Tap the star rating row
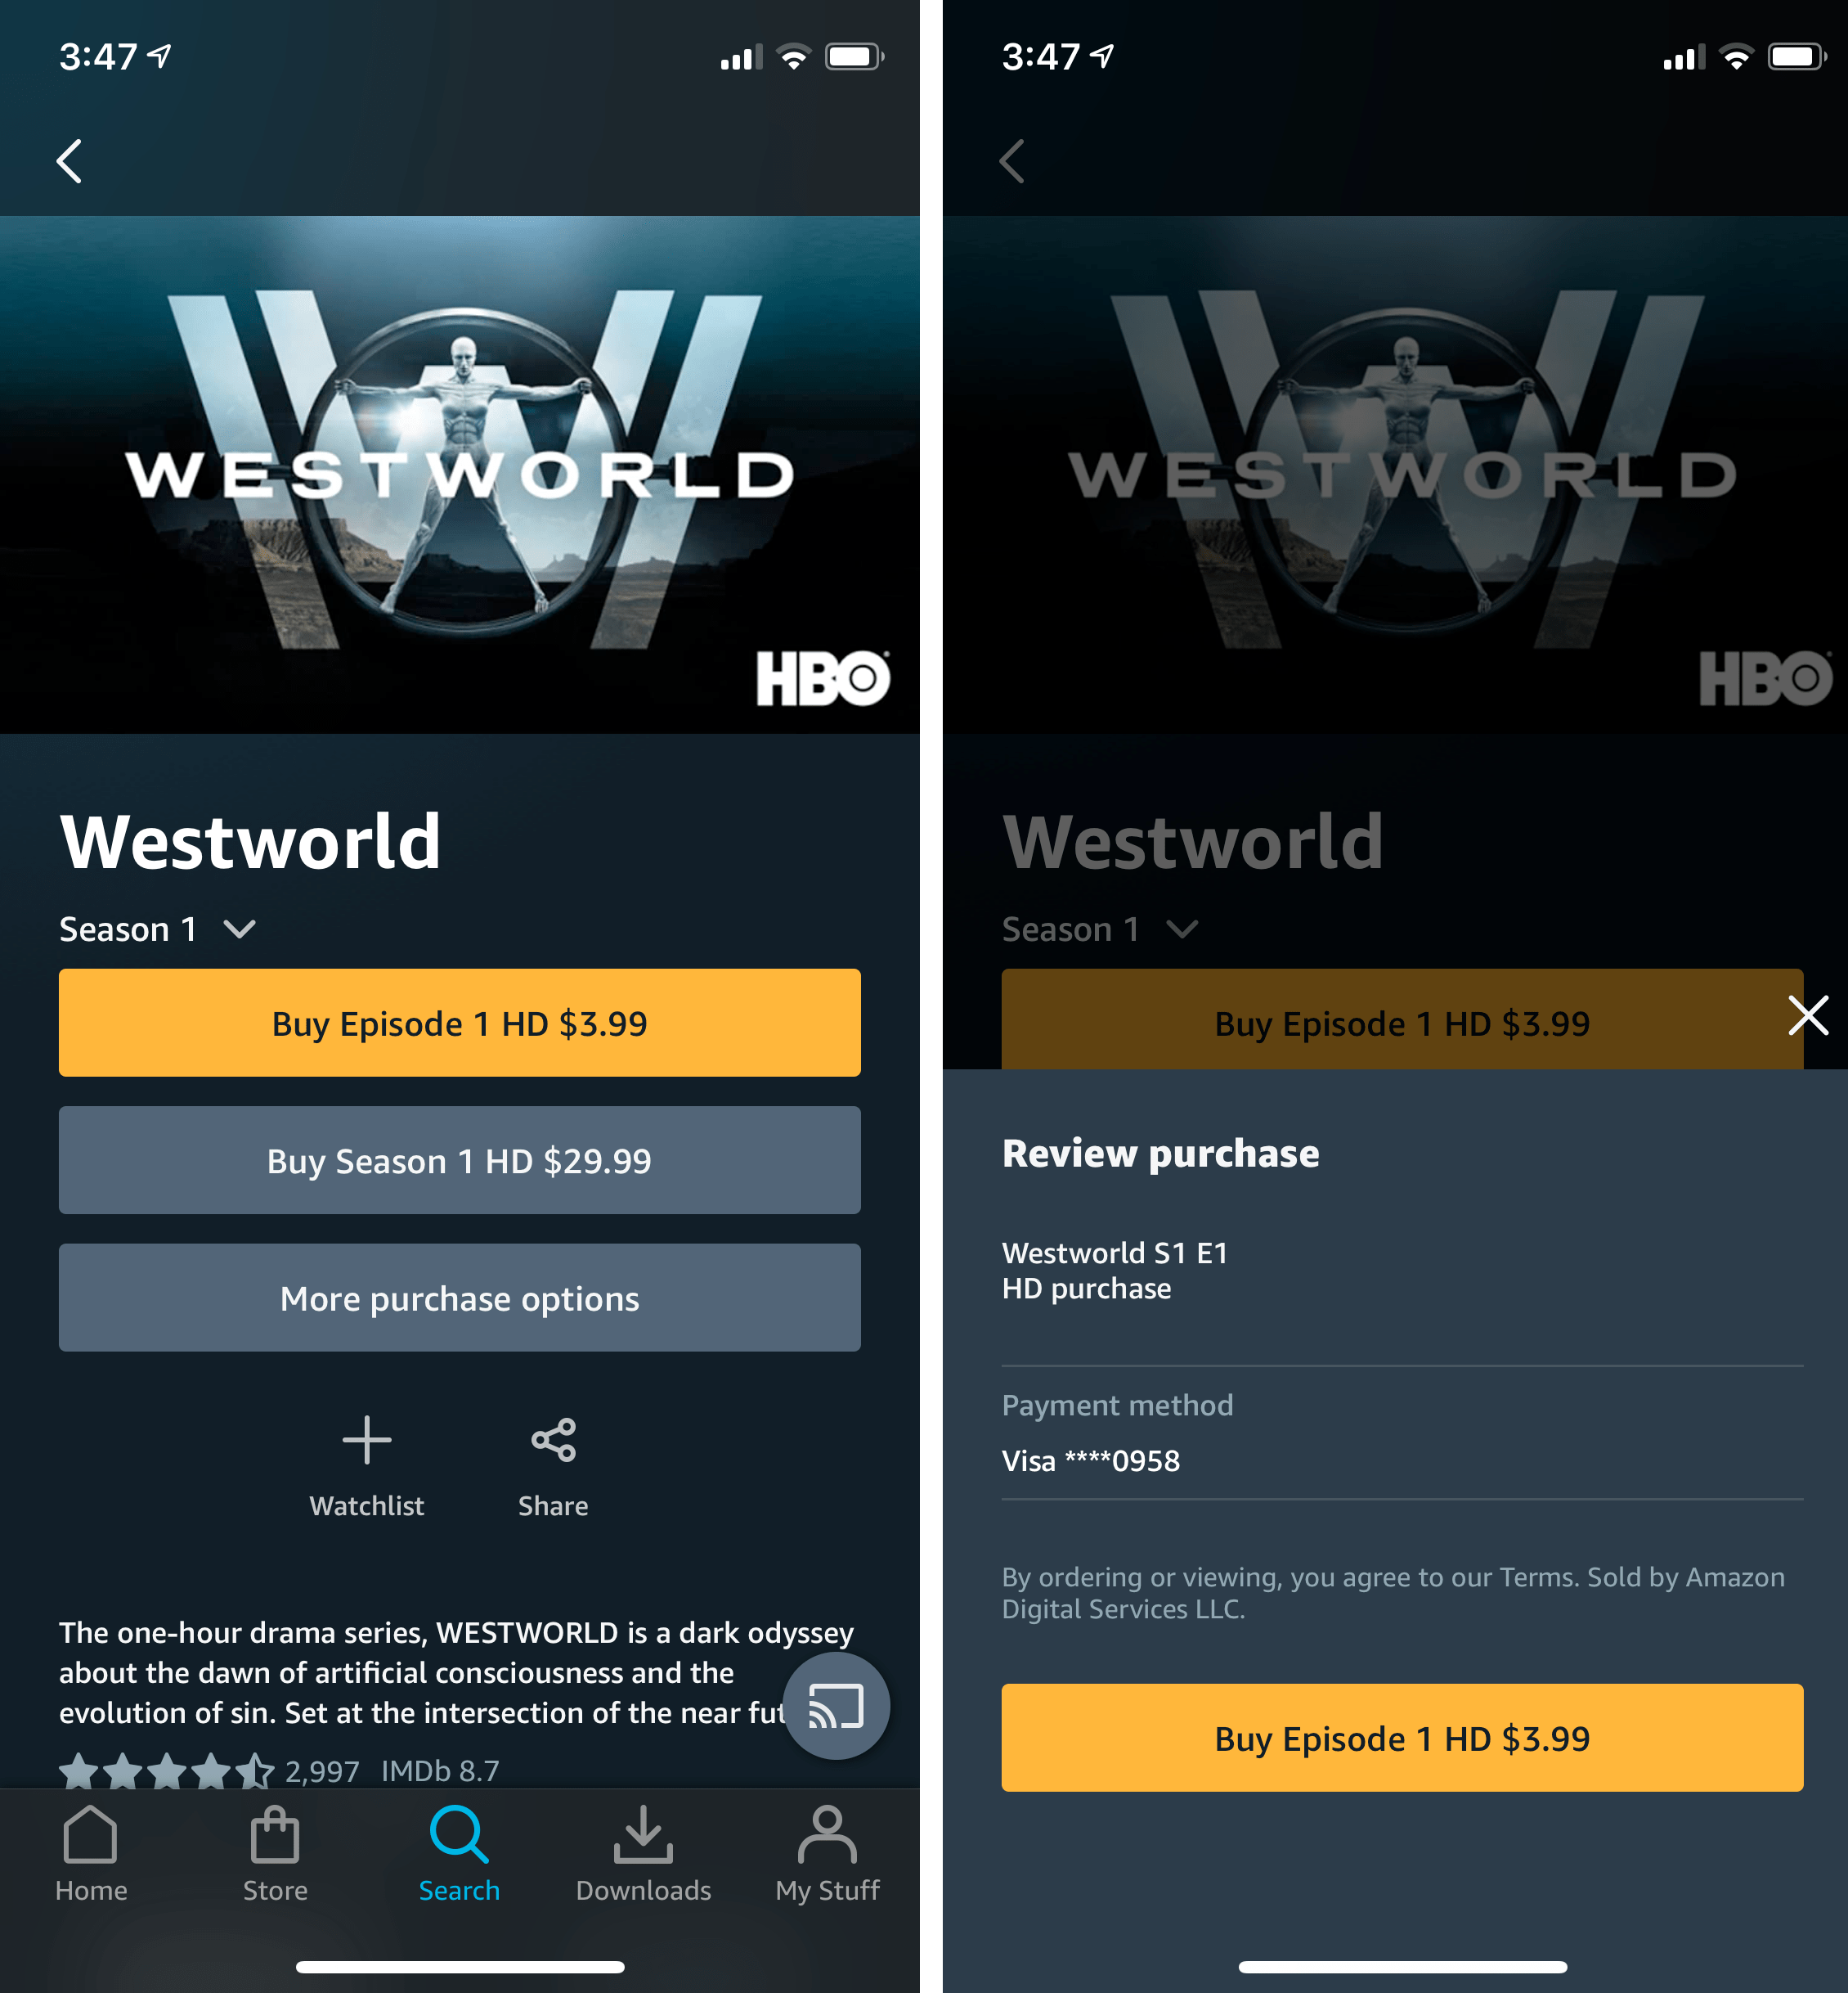The image size is (1848, 1993). [x=279, y=1771]
